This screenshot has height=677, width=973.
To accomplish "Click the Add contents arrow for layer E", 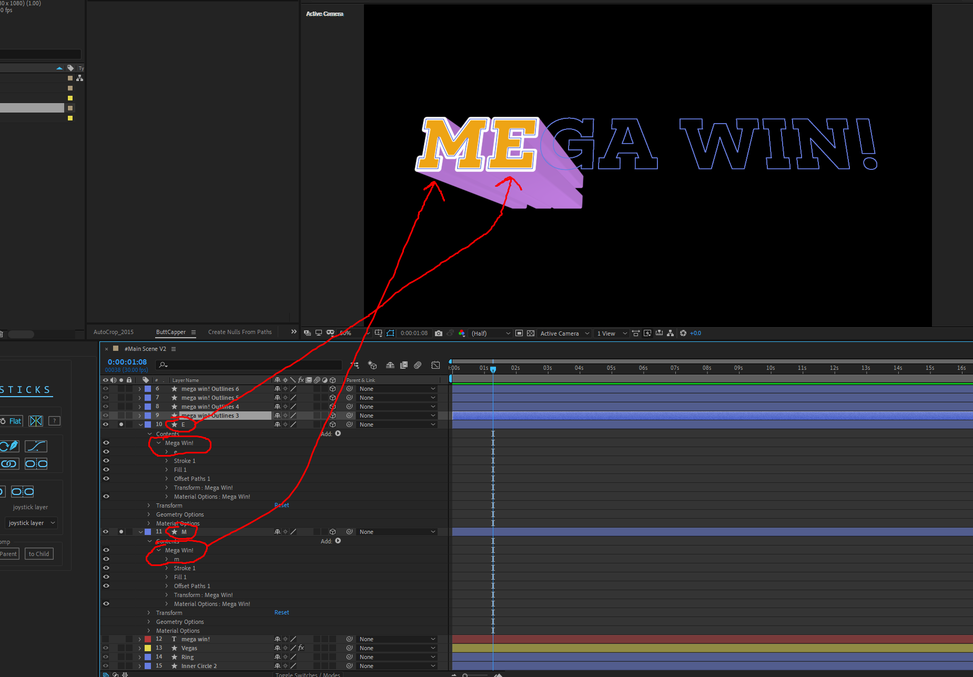I will coord(338,434).
